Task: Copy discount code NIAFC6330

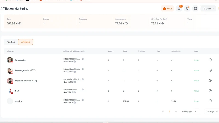Action: 74,72
